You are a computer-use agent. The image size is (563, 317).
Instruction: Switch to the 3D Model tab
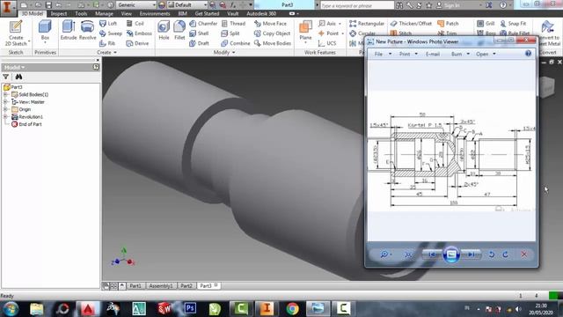(x=33, y=14)
